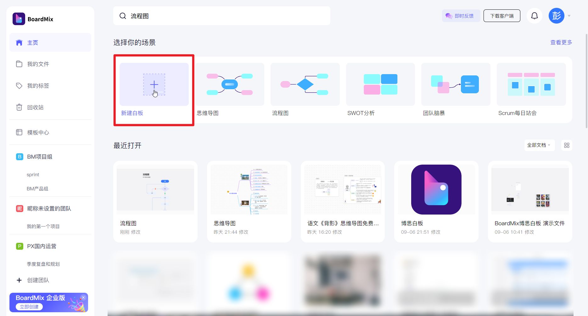Image resolution: width=588 pixels, height=316 pixels.
Task: Click the template icon beside 模板中心
Action: pyautogui.click(x=19, y=132)
